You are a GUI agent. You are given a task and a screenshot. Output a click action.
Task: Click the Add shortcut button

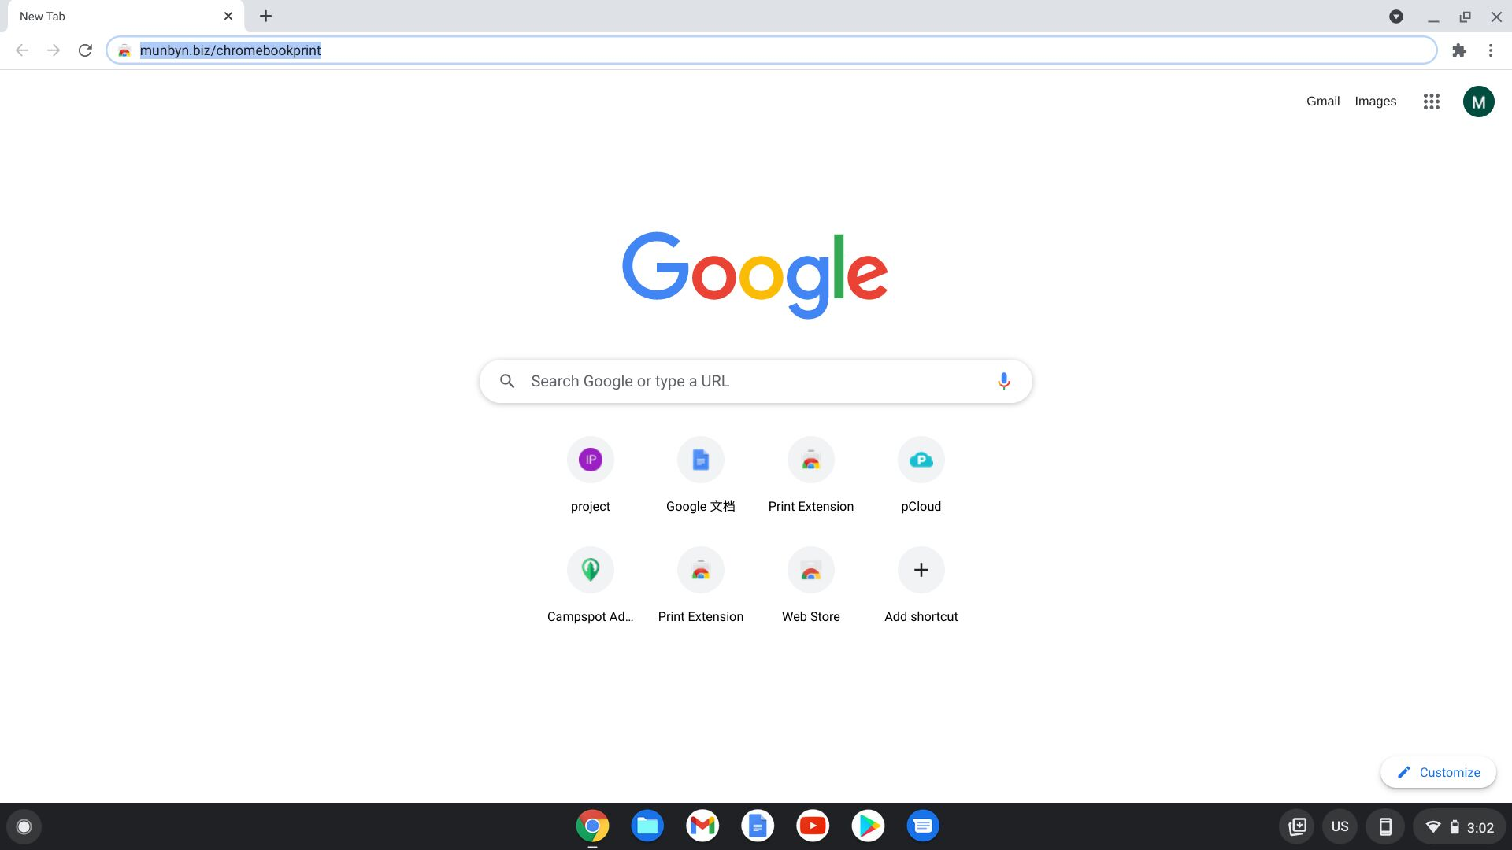[x=921, y=570]
